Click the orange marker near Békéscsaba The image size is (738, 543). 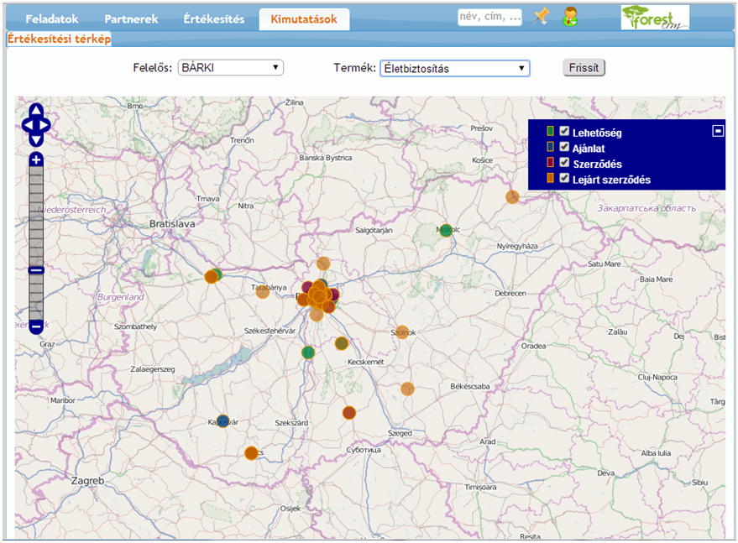[x=407, y=389]
